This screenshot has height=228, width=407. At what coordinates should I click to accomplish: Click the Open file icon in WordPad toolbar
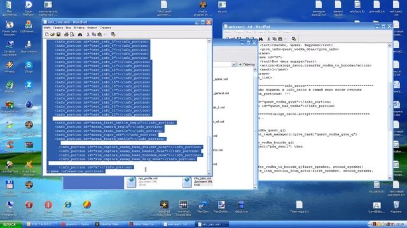[x=52, y=34]
